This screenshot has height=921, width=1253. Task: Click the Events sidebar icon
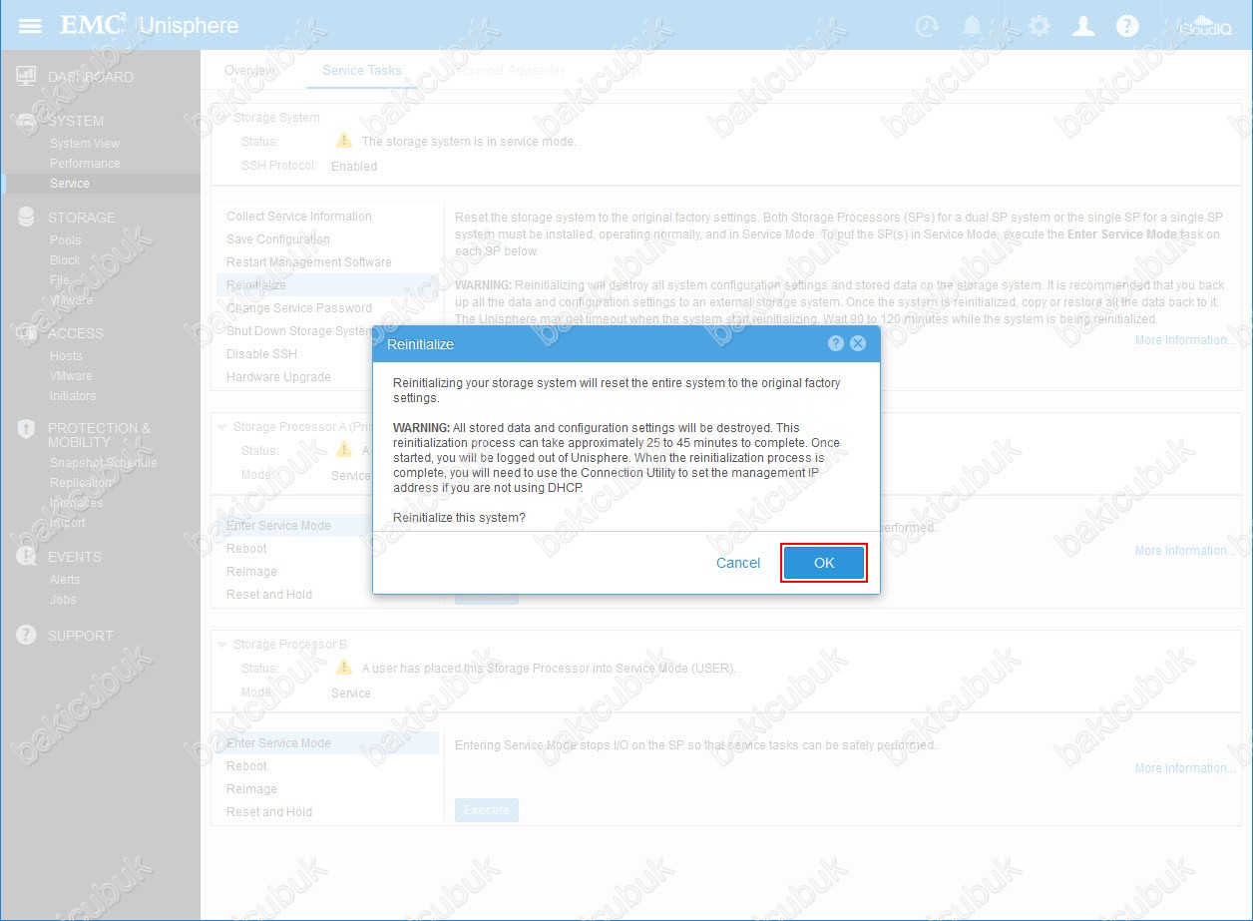[x=27, y=557]
